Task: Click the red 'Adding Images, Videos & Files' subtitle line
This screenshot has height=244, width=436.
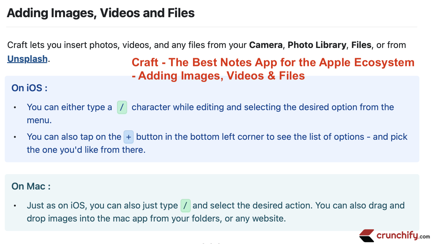Action: (x=218, y=76)
